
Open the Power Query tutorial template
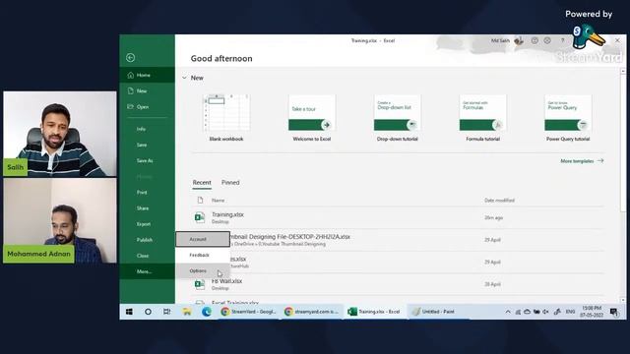pyautogui.click(x=568, y=118)
